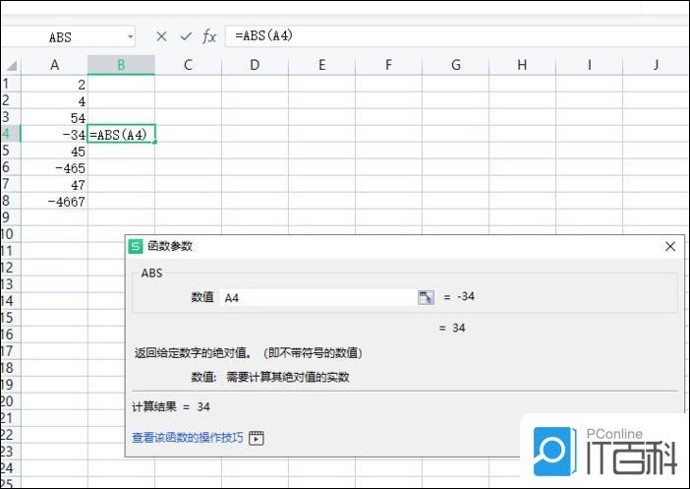Click cell A7 containing 47

(x=55, y=185)
